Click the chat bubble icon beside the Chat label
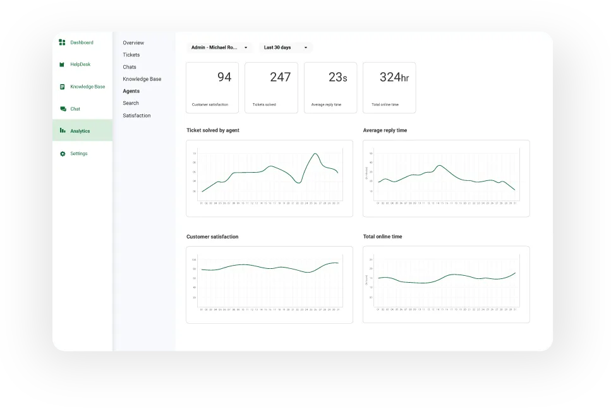 [x=61, y=109]
